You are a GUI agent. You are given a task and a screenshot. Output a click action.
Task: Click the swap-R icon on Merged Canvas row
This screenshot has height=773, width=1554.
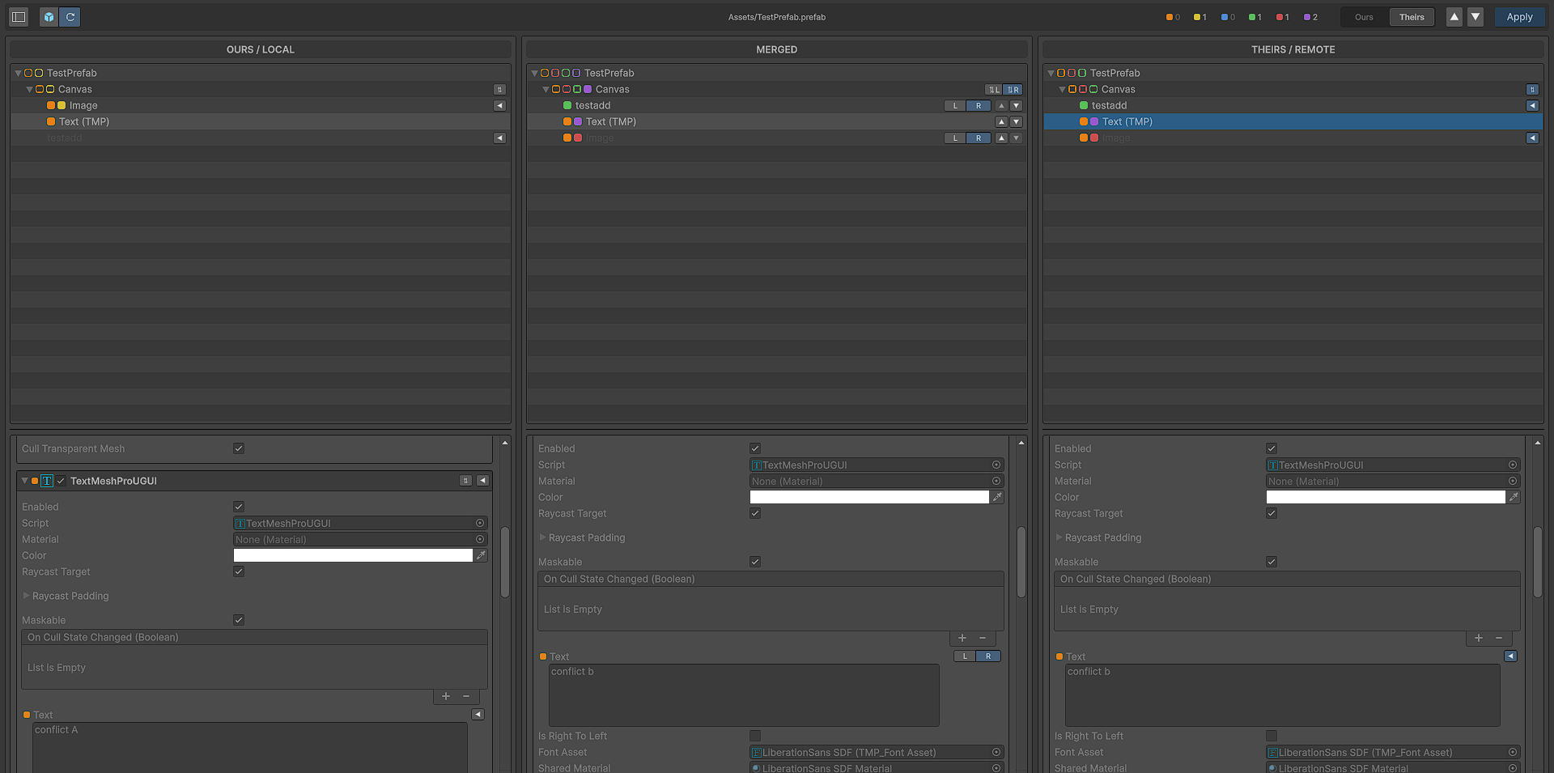[1013, 90]
